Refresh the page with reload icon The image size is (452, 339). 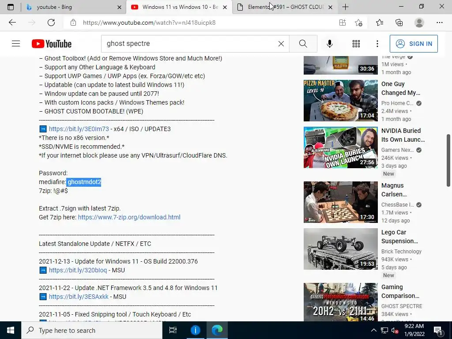(x=51, y=23)
